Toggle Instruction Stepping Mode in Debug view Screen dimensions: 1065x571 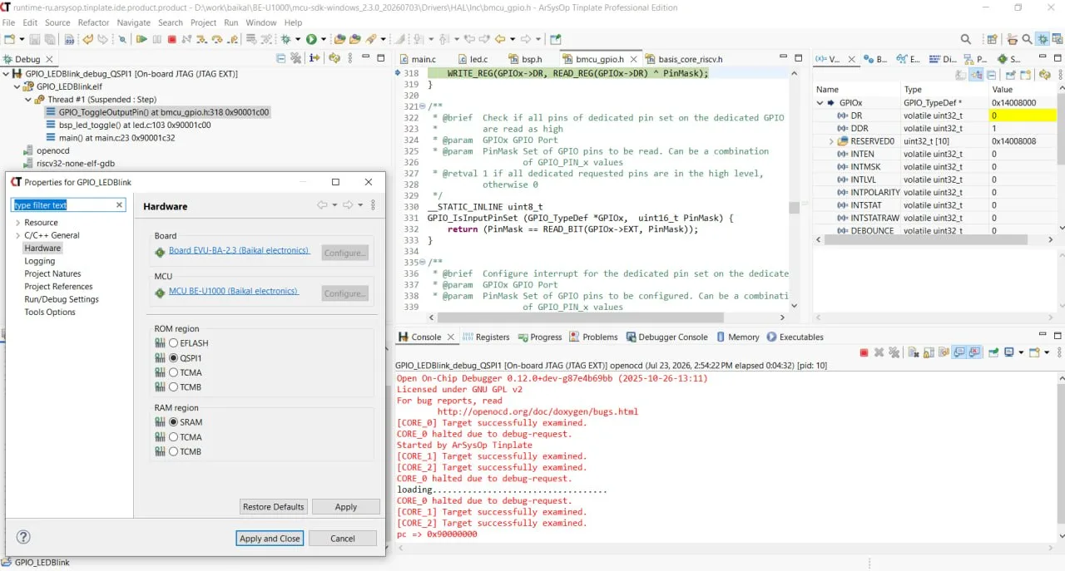click(x=315, y=58)
